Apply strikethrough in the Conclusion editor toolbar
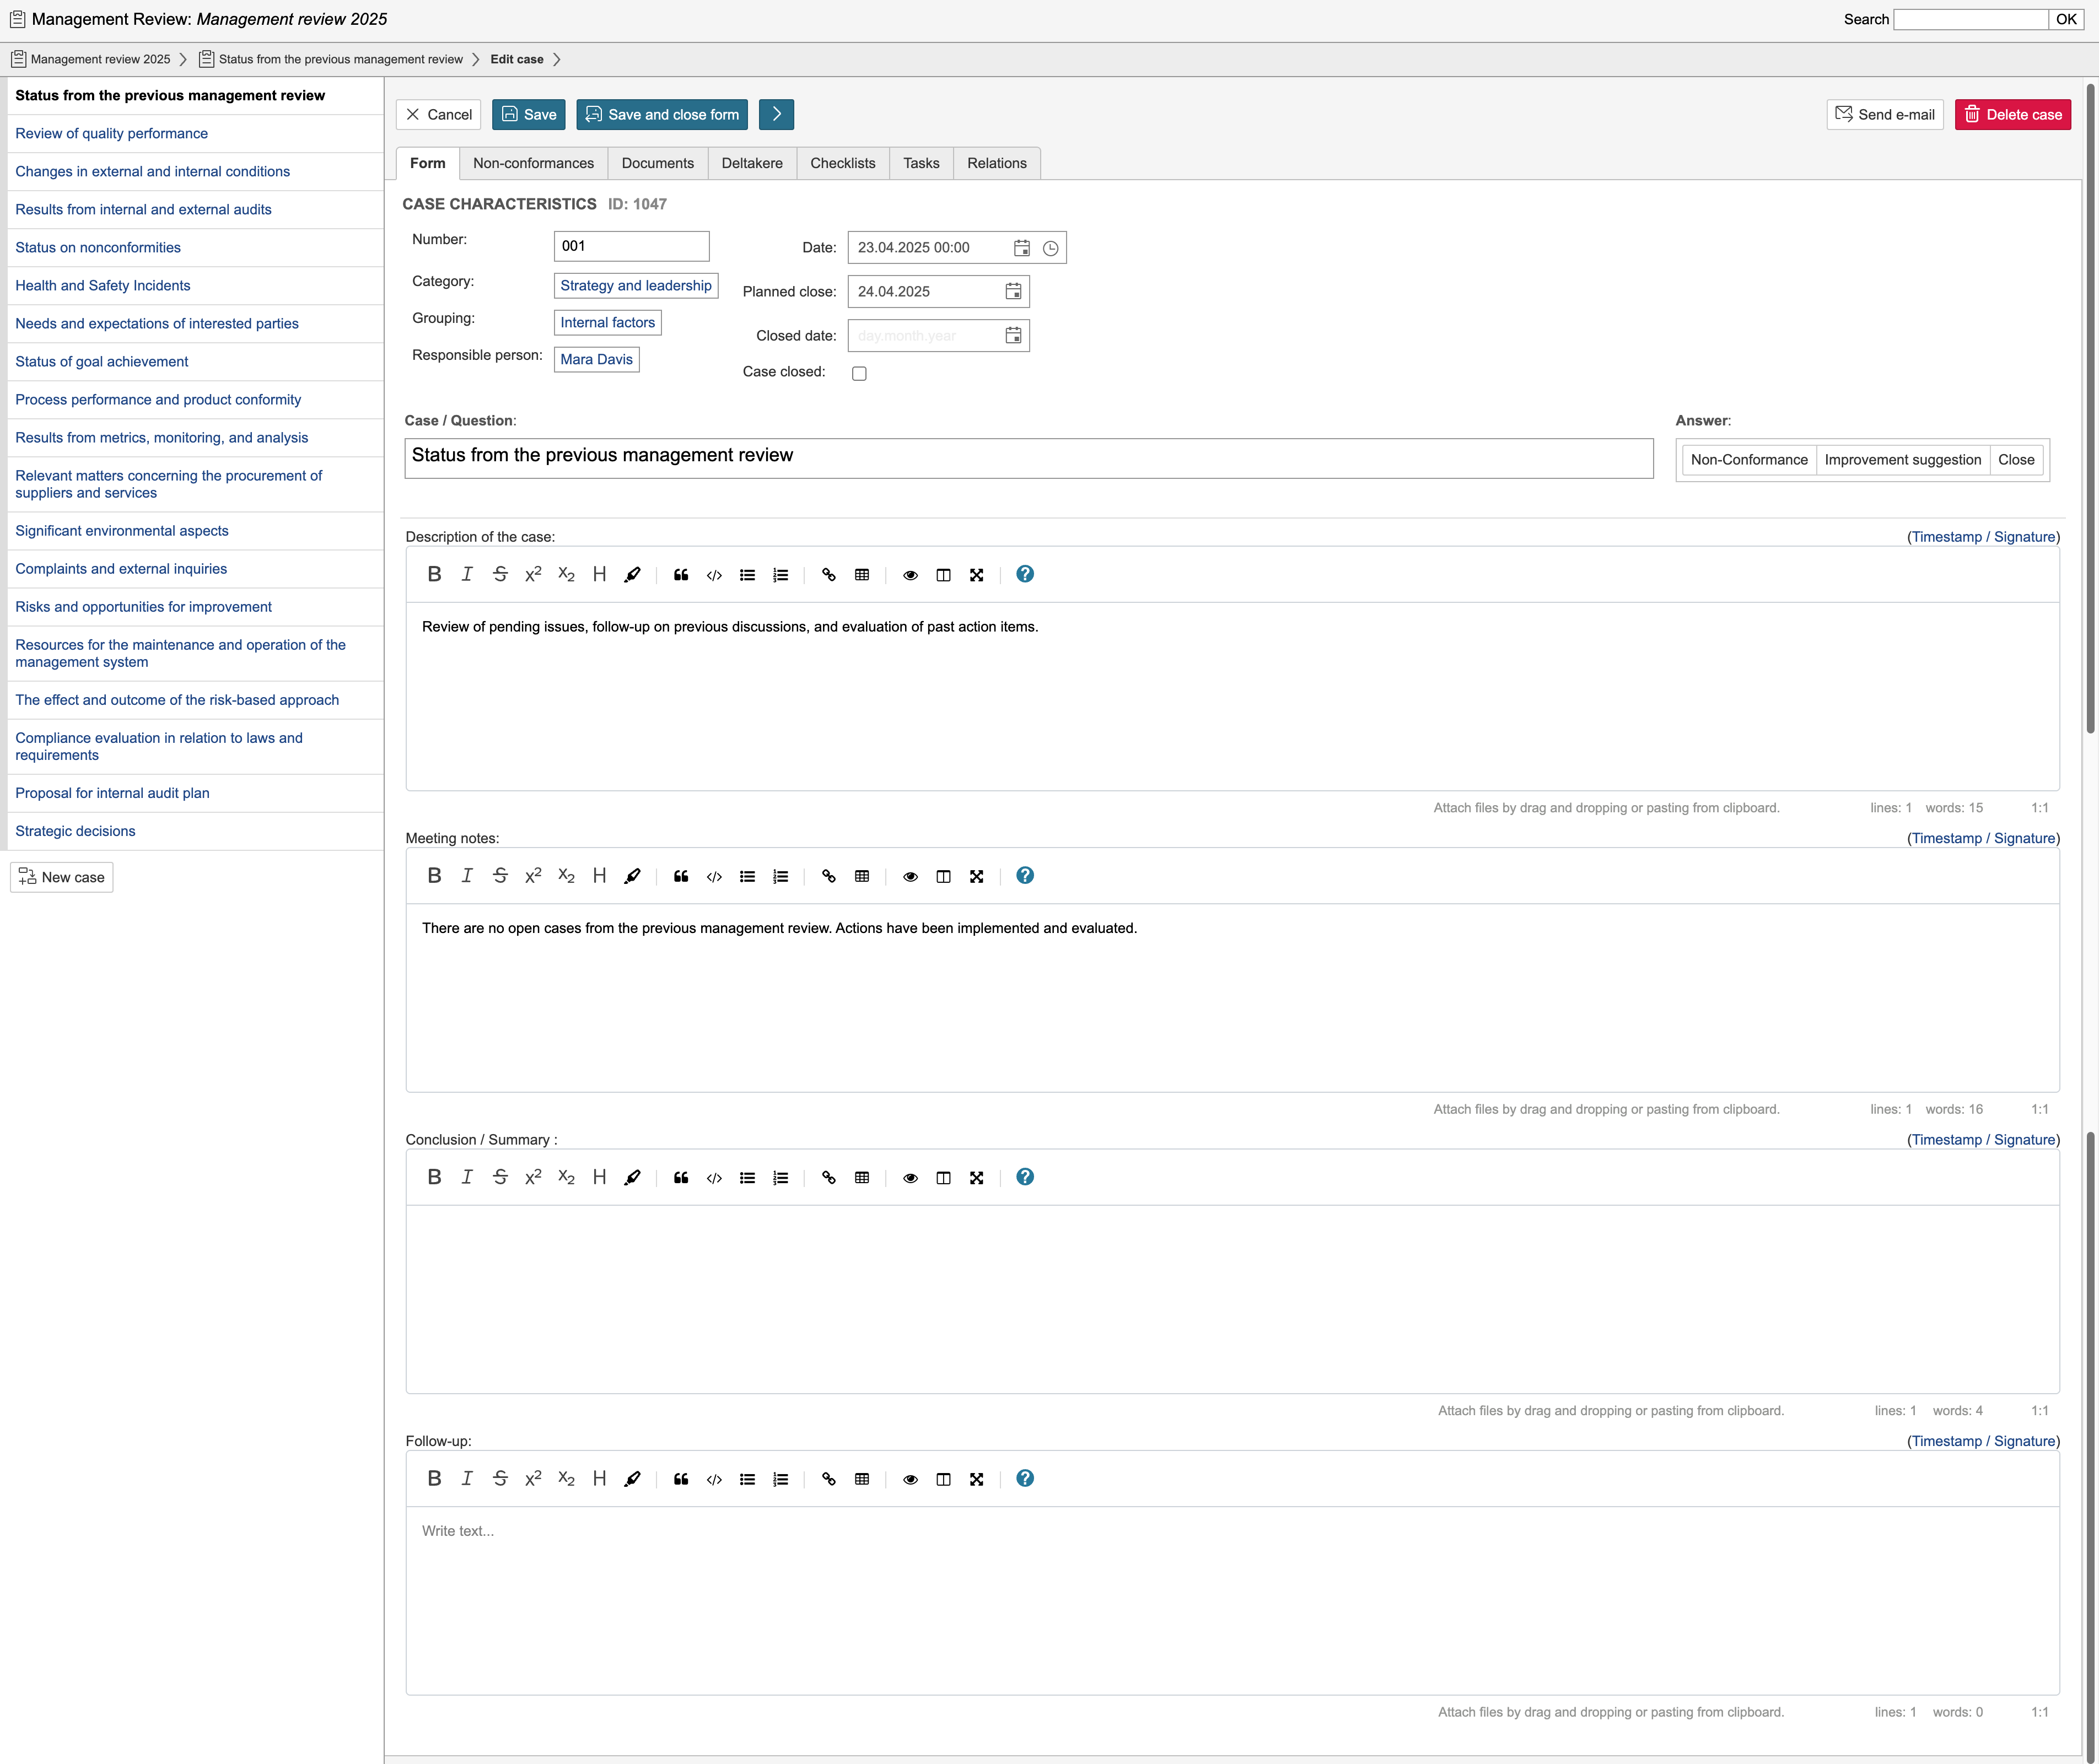Screen dimensions: 2099x1764 coord(500,1177)
